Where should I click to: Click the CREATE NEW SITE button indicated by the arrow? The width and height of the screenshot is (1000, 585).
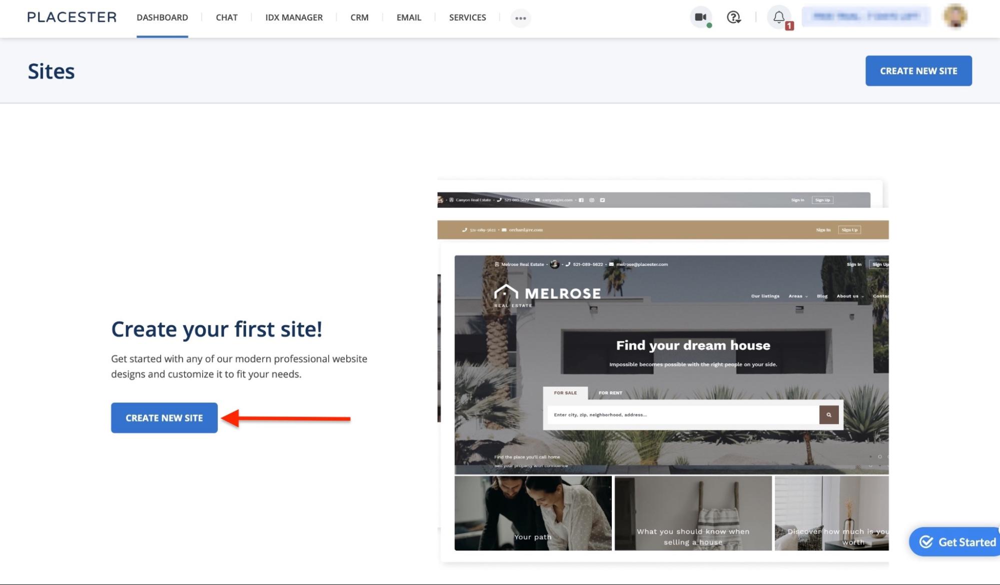[164, 417]
